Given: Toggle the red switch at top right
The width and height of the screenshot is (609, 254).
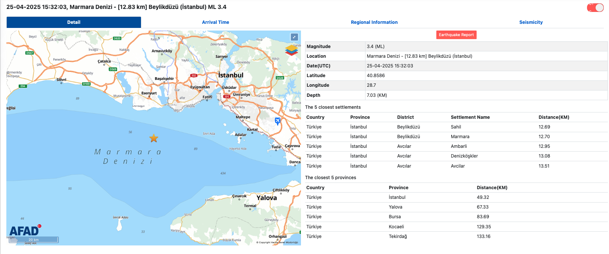Looking at the screenshot, I should [595, 7].
